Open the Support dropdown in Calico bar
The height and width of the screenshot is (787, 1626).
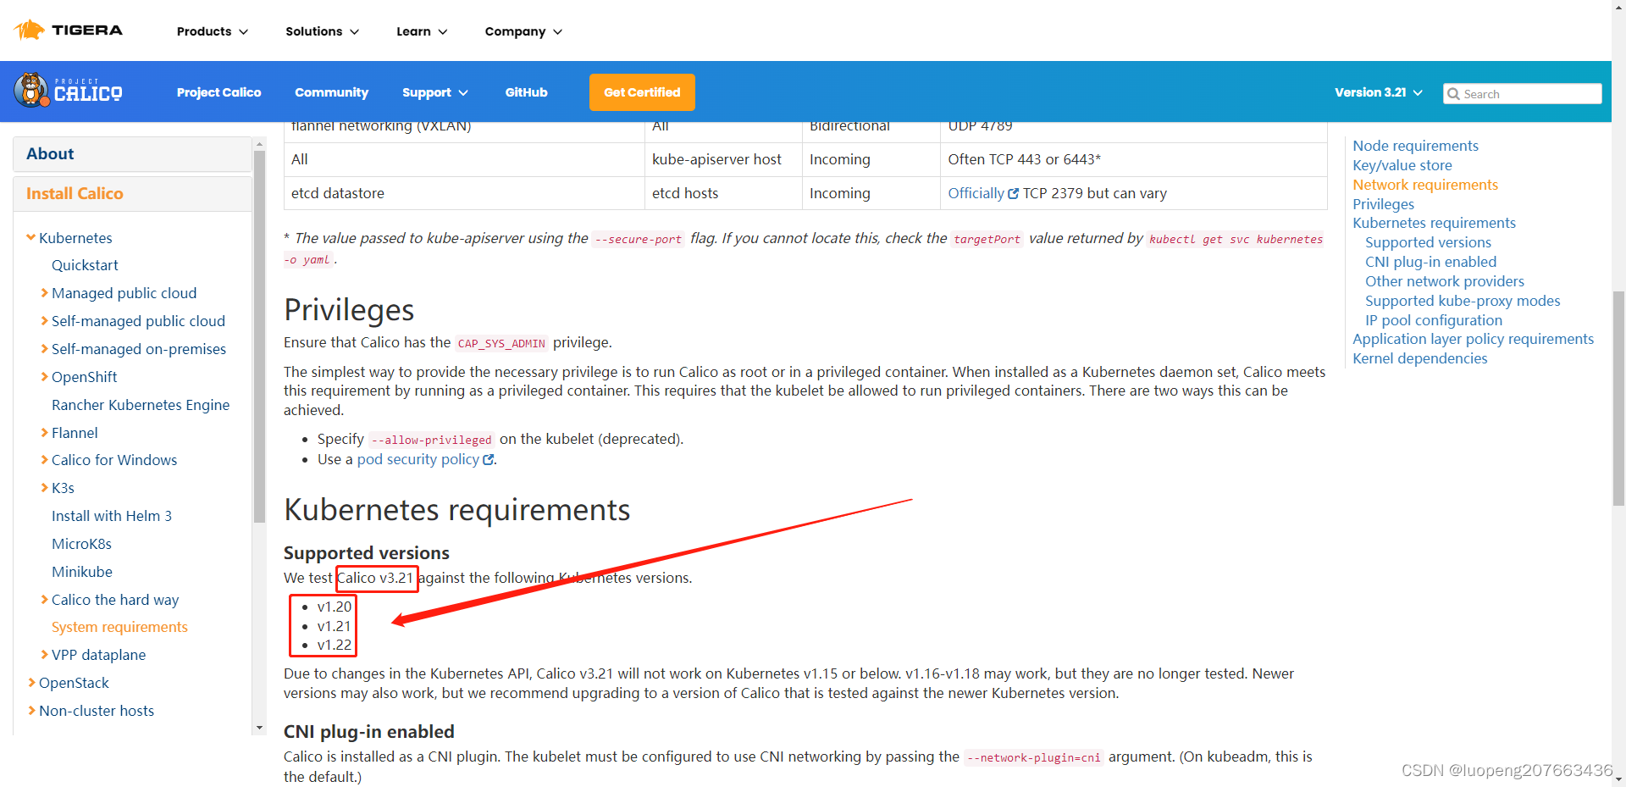(434, 92)
